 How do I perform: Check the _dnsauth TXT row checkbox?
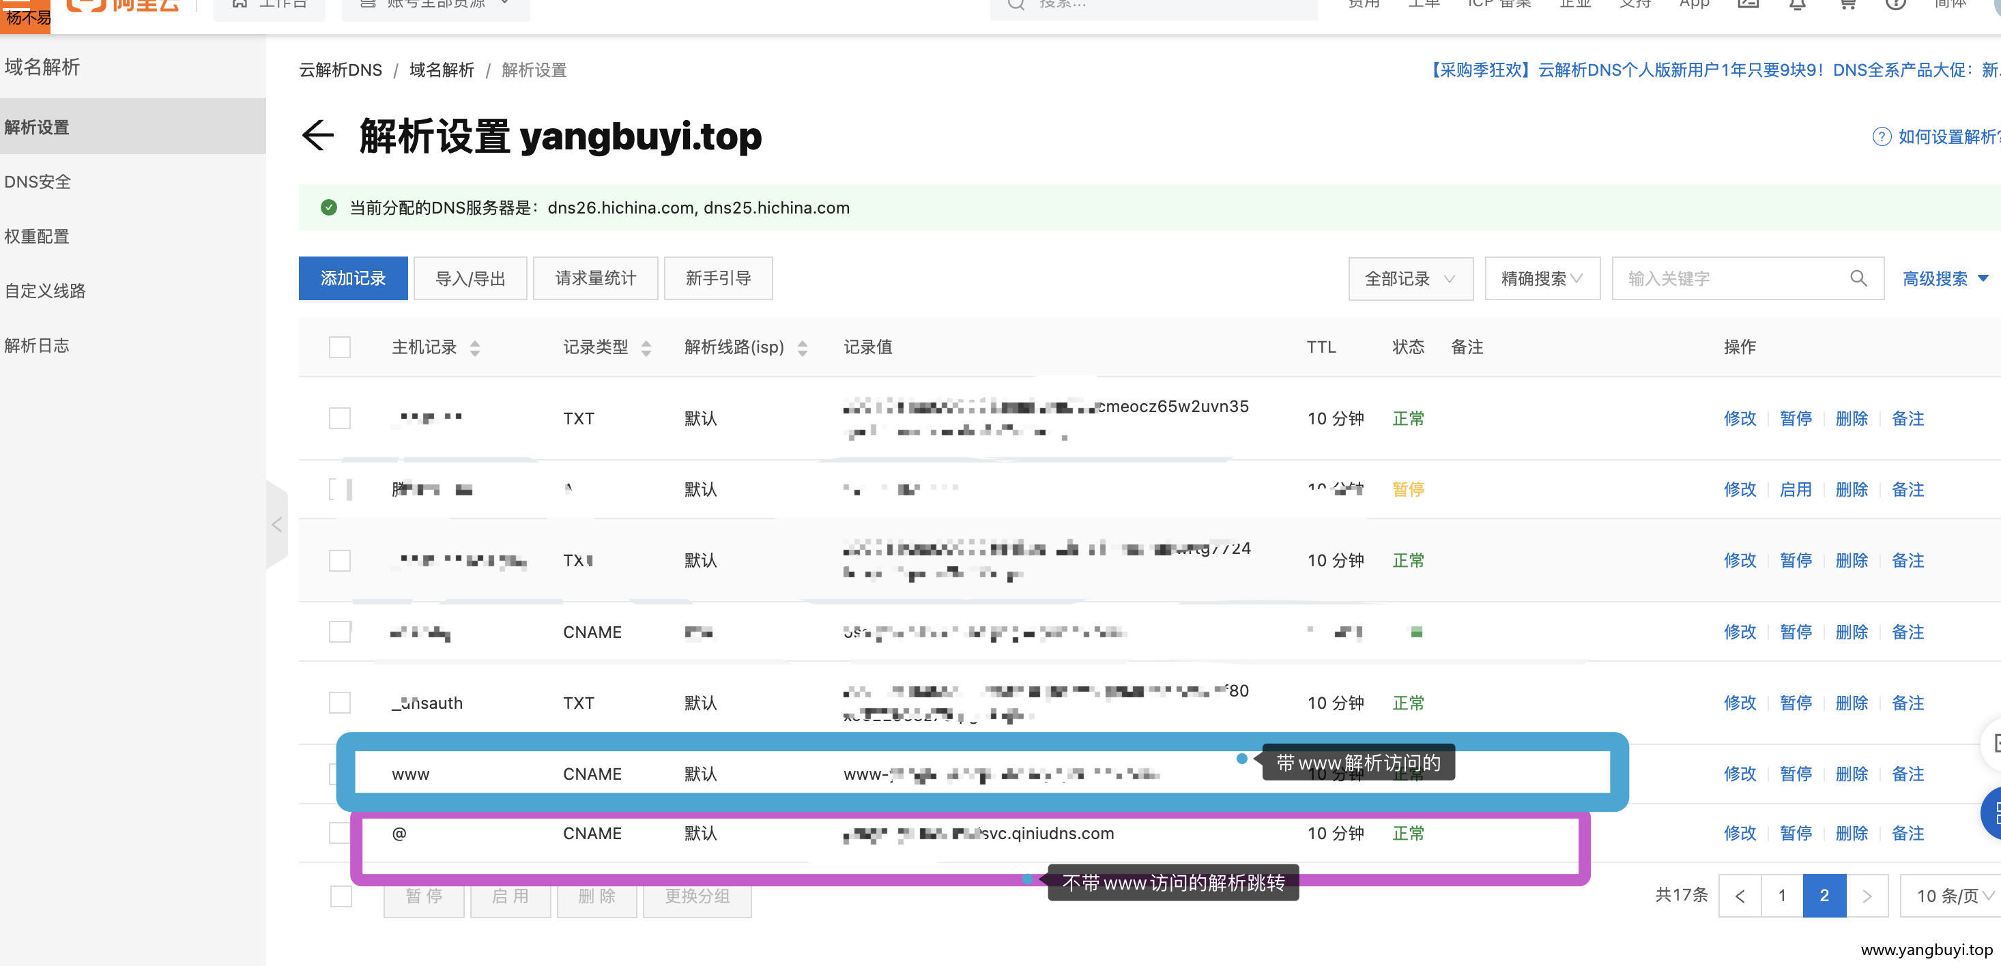point(339,703)
